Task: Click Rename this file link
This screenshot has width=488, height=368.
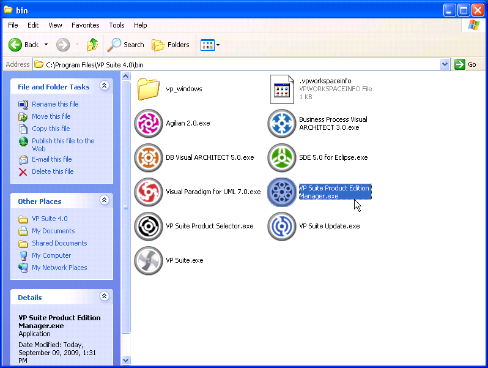Action: [x=55, y=104]
